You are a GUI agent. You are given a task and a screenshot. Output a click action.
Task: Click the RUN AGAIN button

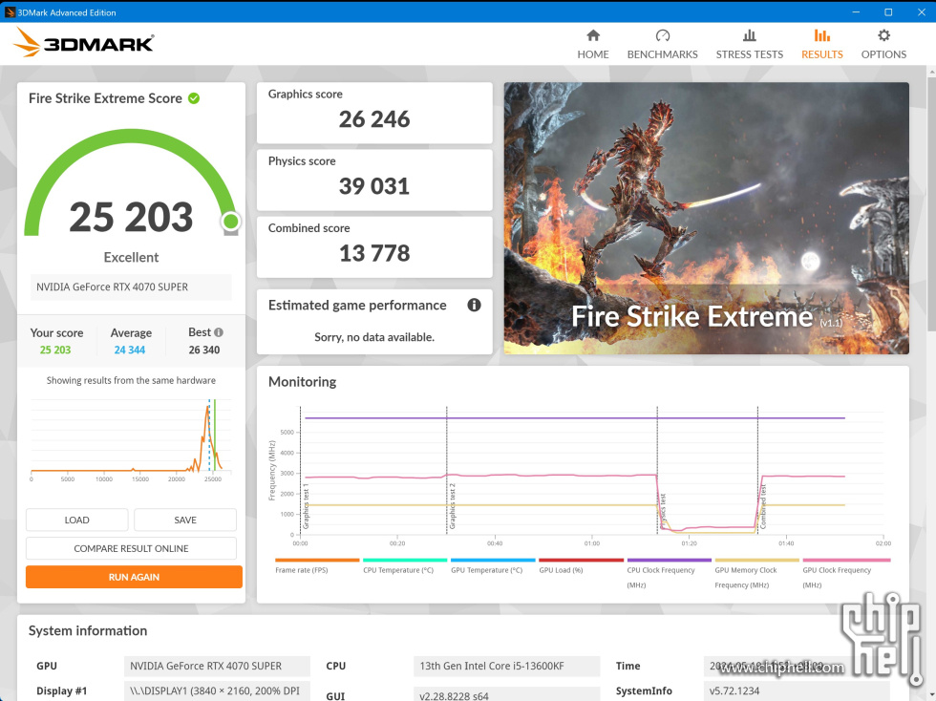(x=134, y=577)
